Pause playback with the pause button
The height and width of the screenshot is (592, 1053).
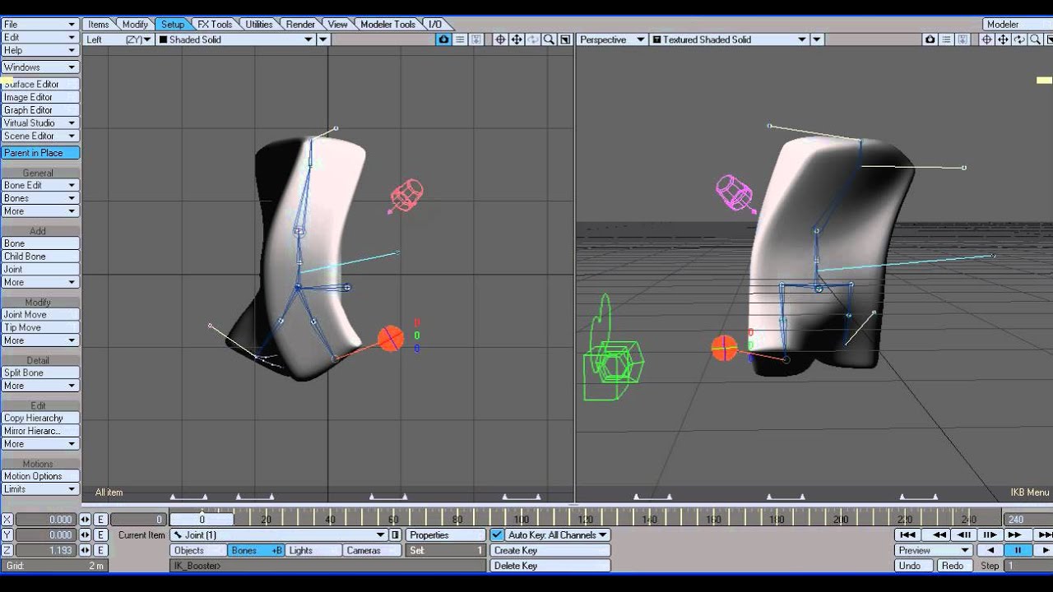pos(1018,550)
